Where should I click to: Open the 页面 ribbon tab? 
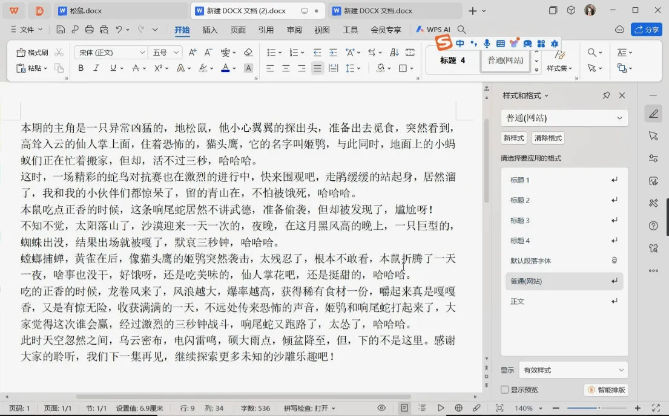238,30
